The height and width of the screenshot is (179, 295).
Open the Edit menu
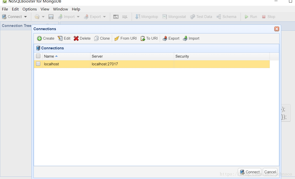coord(15,9)
